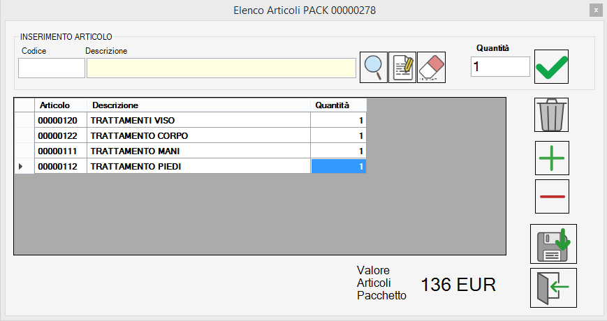Click the eraser clear fields icon

click(x=431, y=67)
